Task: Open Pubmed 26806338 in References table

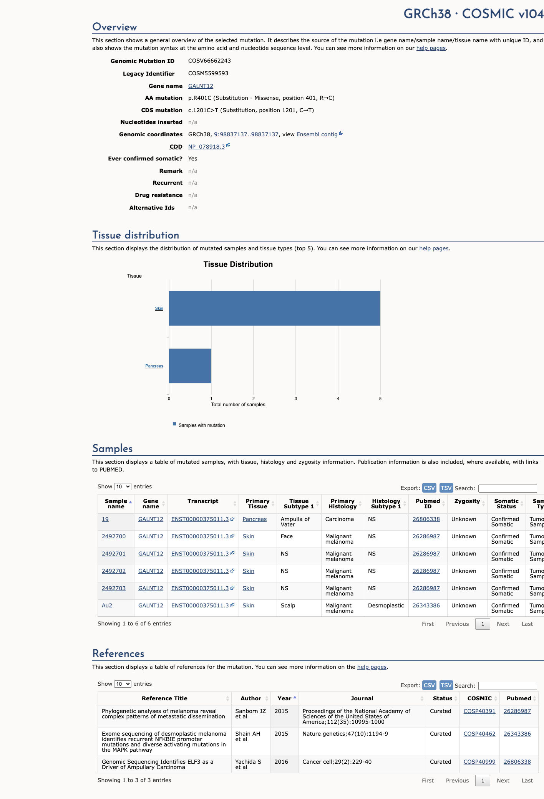Action: coord(517,762)
